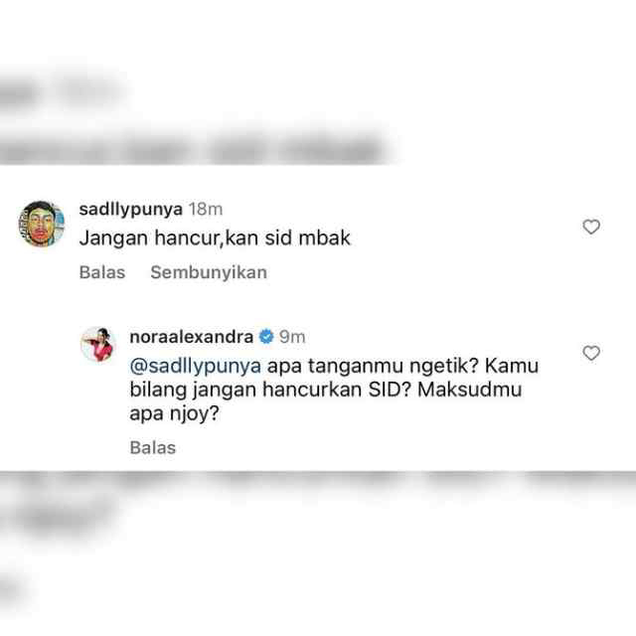636x636 pixels.
Task: Click the line "bilang jangan hancurkan SID?"
Action: 270,390
